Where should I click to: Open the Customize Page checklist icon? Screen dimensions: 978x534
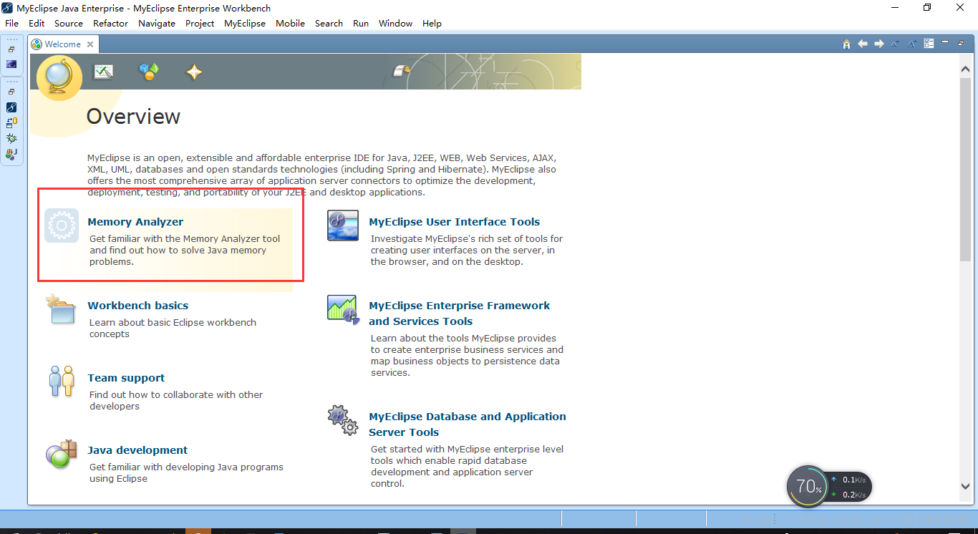point(929,44)
